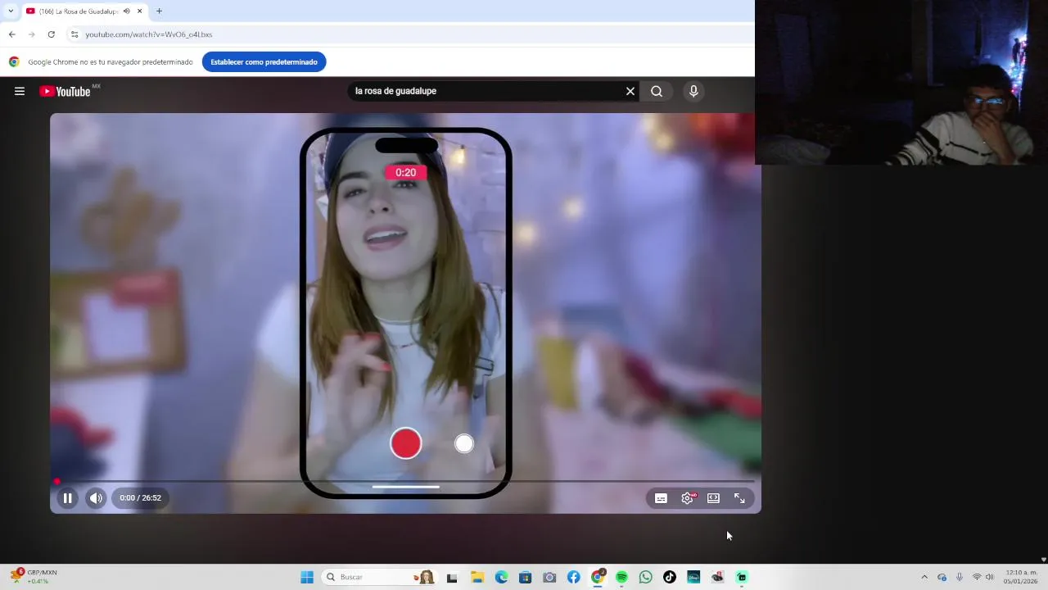Switch to Chrome on the taskbar

click(x=598, y=577)
